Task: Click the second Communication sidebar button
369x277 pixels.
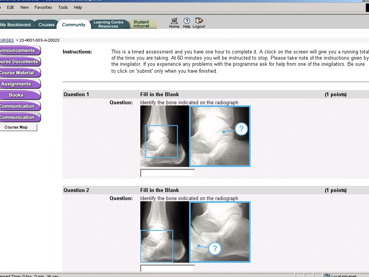Action: tap(20, 117)
